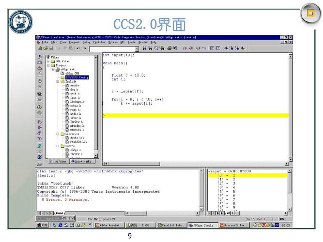This screenshot has width=323, height=242.
Task: Click the Undo toolbar arrow
Action: (x=78, y=48)
